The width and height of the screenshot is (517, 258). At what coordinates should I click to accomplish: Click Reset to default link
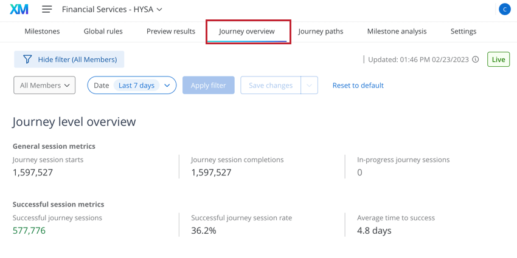click(358, 85)
